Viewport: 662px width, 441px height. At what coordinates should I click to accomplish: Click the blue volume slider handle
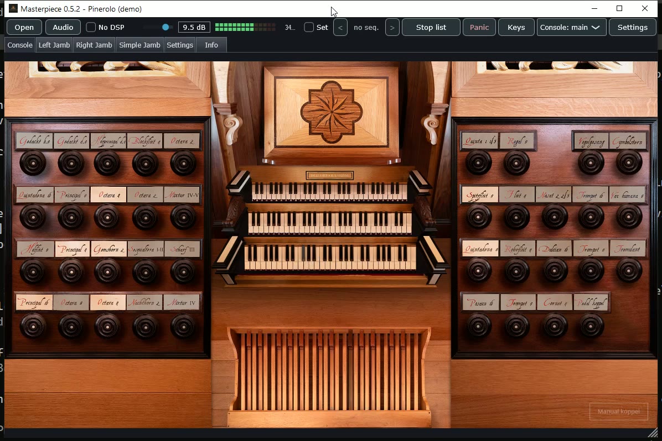click(165, 28)
